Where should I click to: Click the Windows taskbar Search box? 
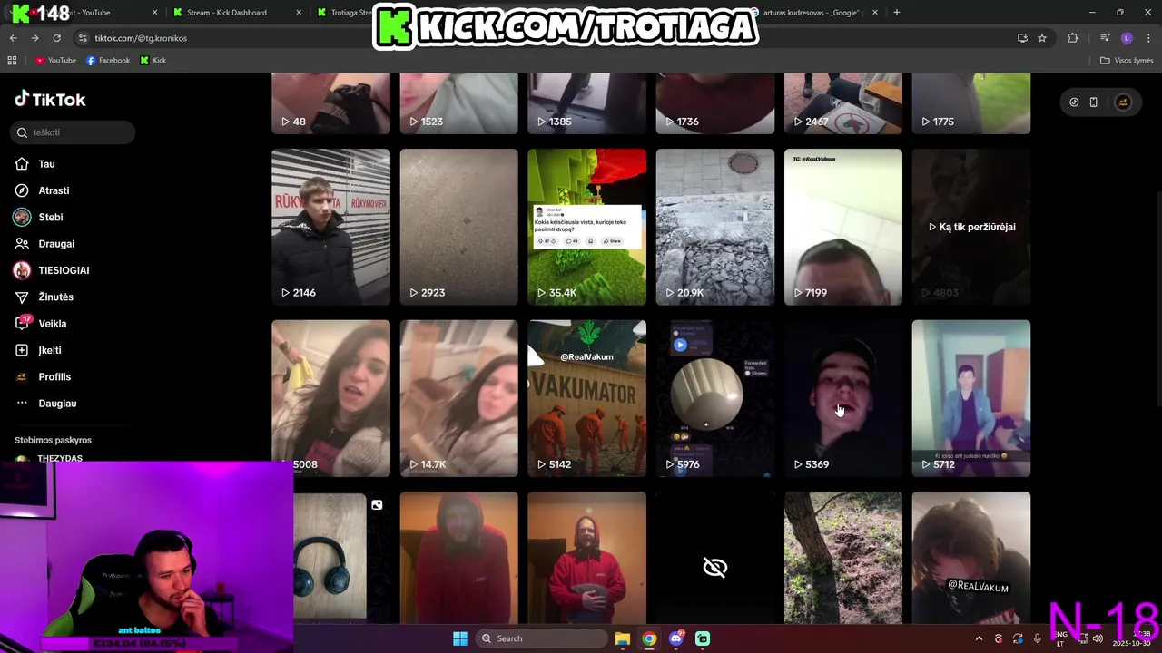click(x=541, y=638)
